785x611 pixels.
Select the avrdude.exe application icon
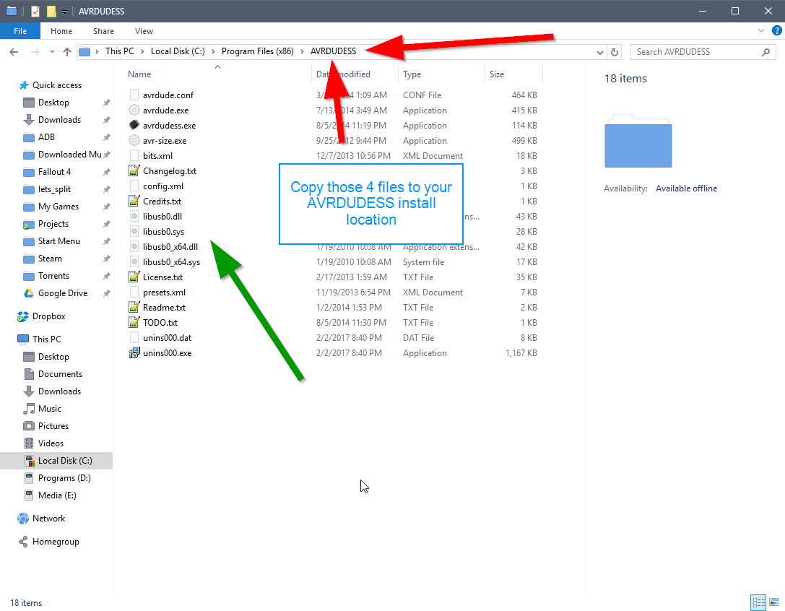coord(134,110)
